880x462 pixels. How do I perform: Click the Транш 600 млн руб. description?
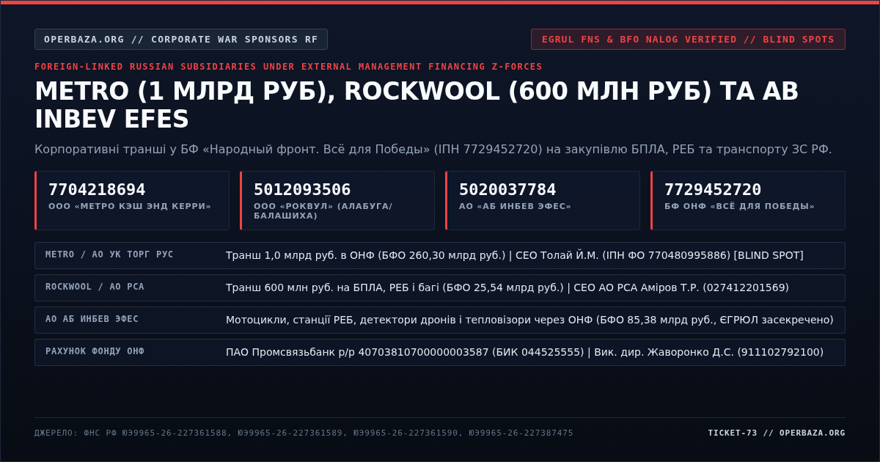click(507, 287)
